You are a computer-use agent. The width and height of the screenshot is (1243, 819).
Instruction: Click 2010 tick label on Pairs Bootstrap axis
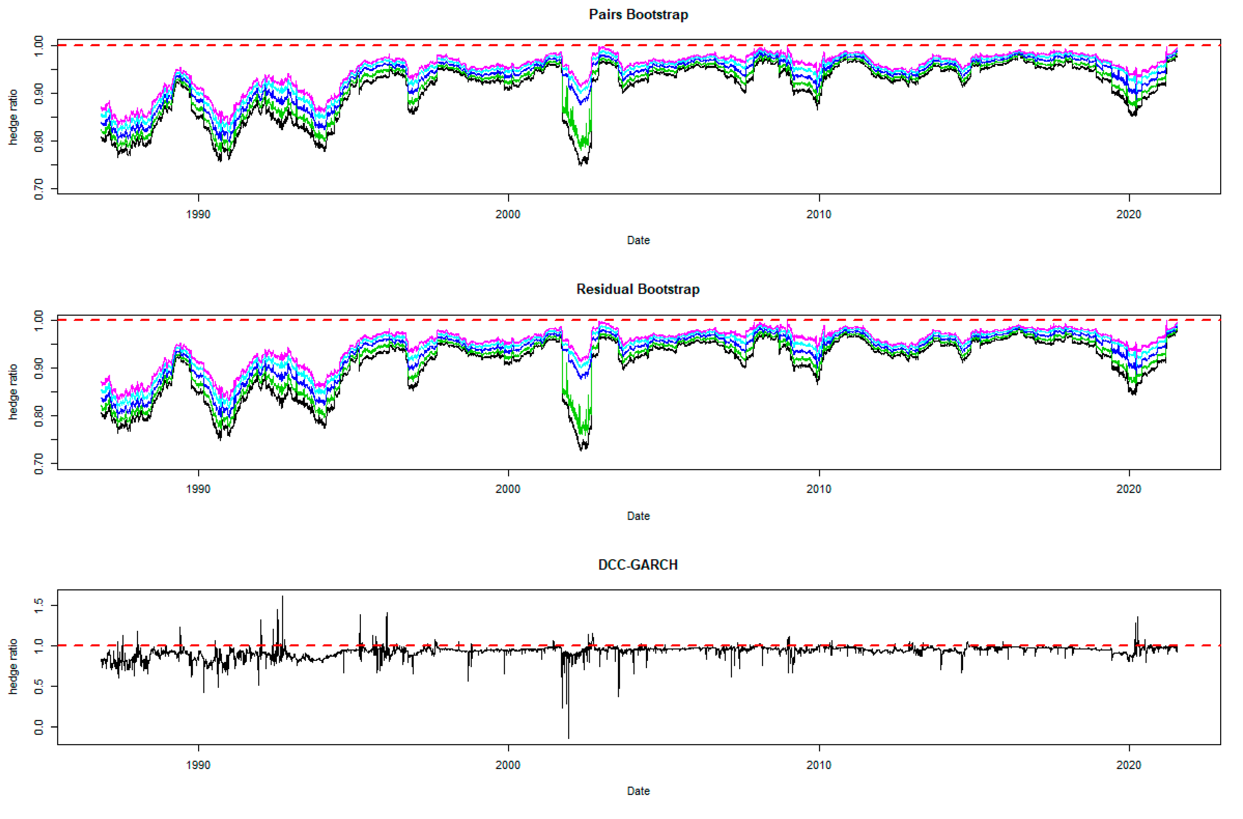818,214
